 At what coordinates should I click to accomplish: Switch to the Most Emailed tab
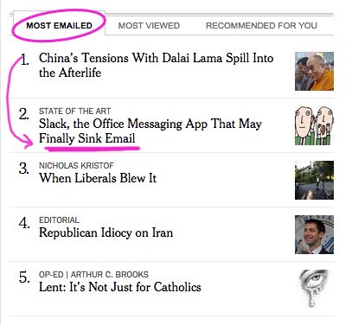pos(59,25)
